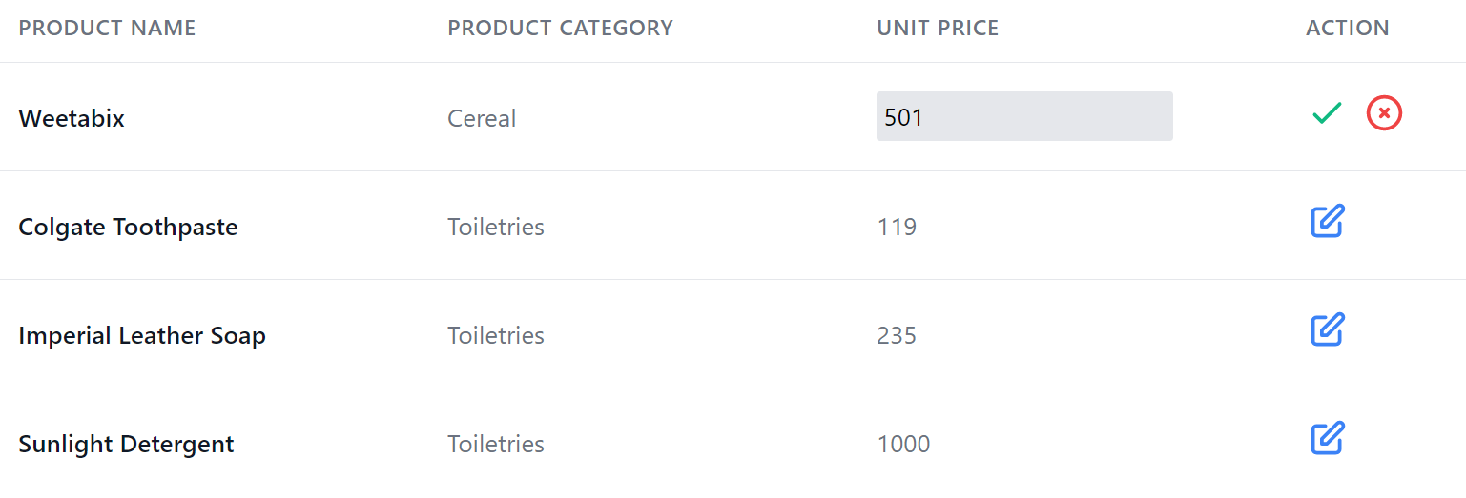Click Sunlight Detergent's Toiletries category cell

point(496,445)
